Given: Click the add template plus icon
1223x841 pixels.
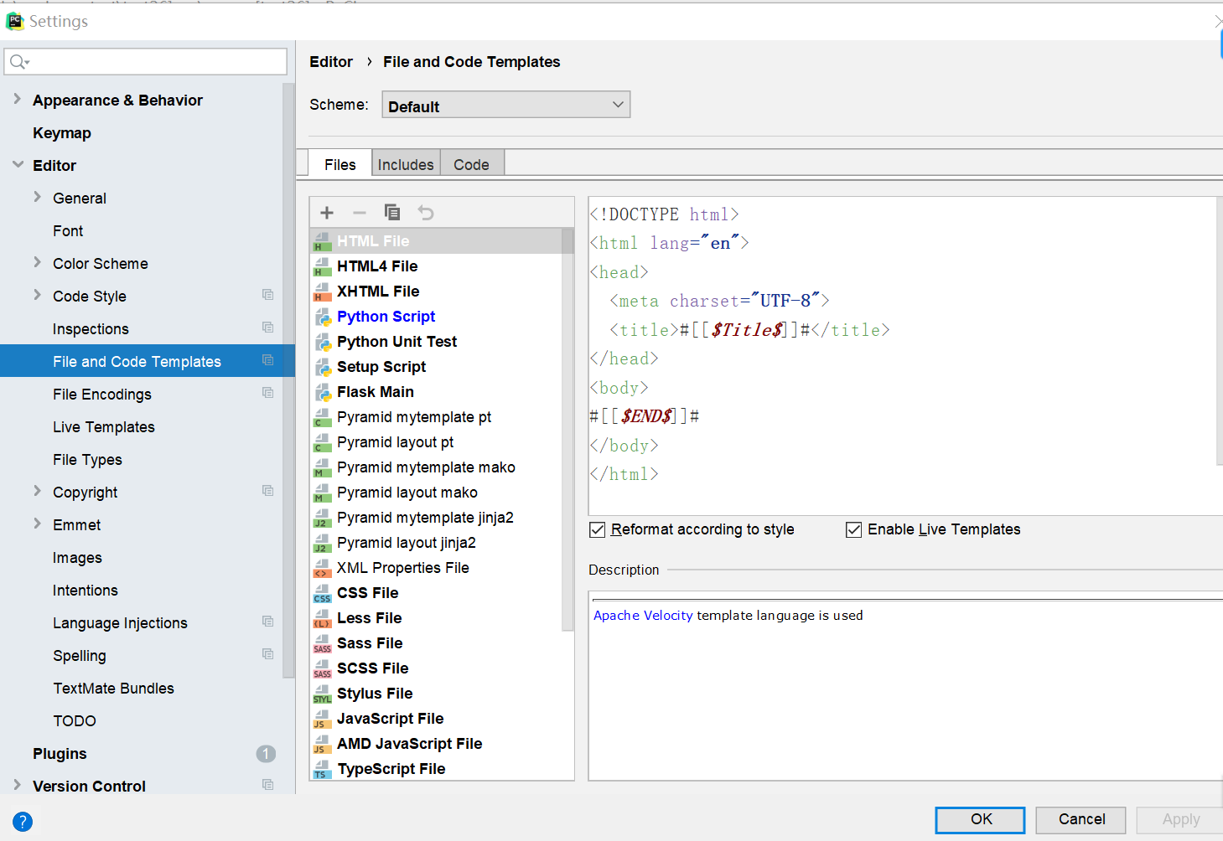Looking at the screenshot, I should 327,213.
